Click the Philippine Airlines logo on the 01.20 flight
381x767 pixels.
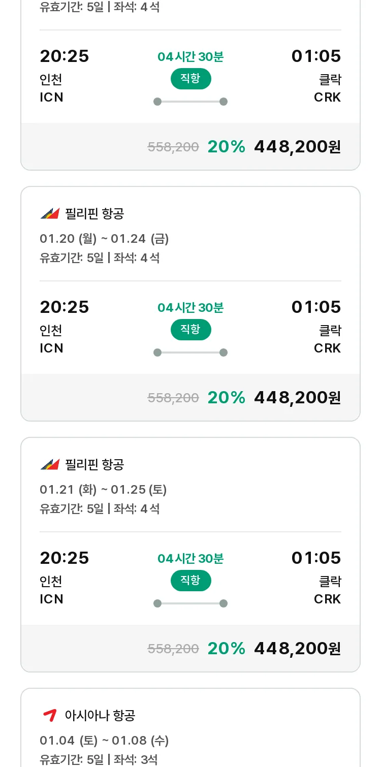pos(50,214)
